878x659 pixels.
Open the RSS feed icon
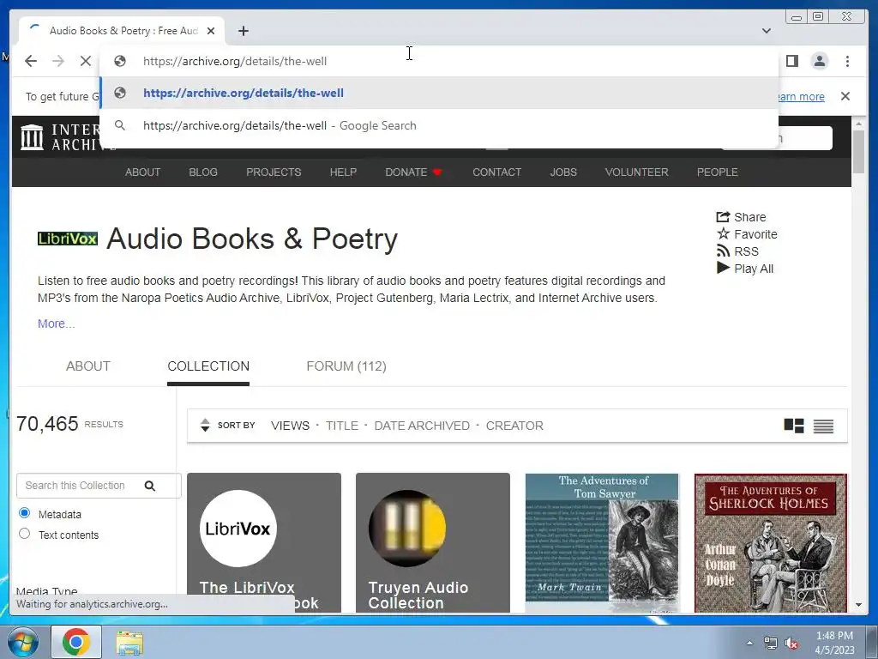pos(724,251)
